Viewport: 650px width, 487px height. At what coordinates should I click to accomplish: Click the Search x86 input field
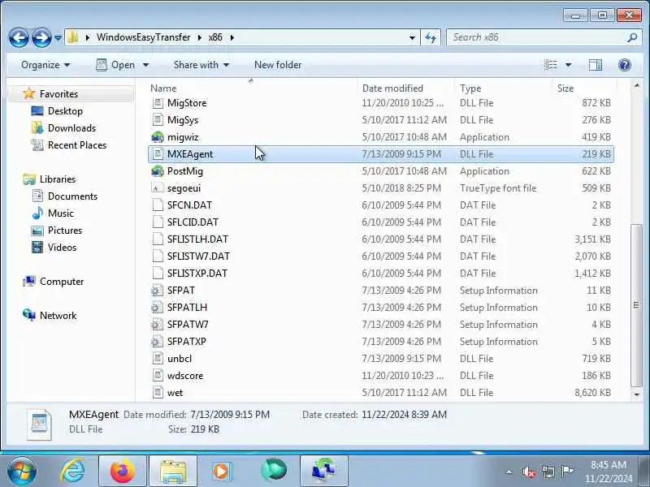click(x=537, y=37)
